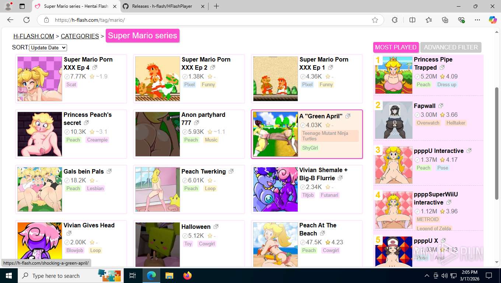Open the Extensions puzzle icon

(395, 20)
